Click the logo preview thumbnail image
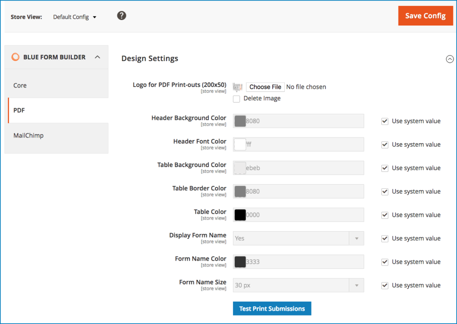This screenshot has height=324, width=457. (238, 87)
